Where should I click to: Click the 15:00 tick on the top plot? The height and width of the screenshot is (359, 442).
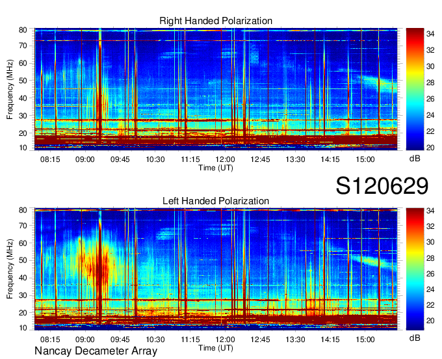pyautogui.click(x=365, y=159)
